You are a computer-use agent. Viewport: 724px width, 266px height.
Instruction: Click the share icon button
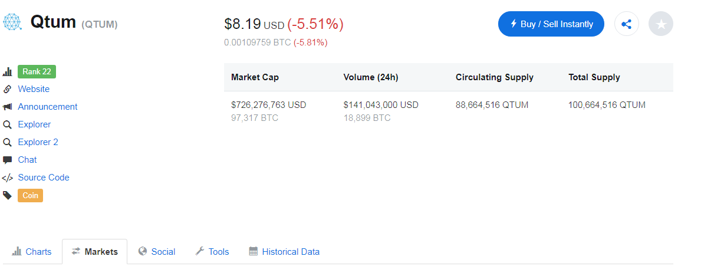[x=627, y=24]
